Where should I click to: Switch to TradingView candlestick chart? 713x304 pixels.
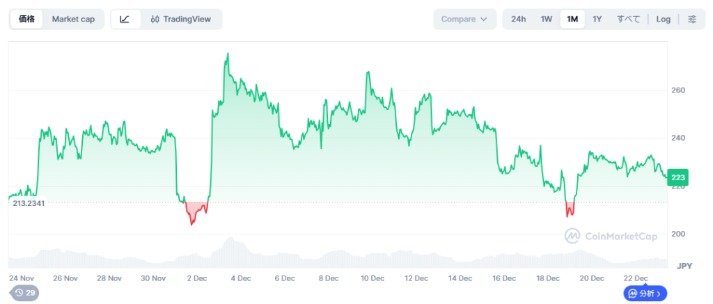tap(181, 19)
